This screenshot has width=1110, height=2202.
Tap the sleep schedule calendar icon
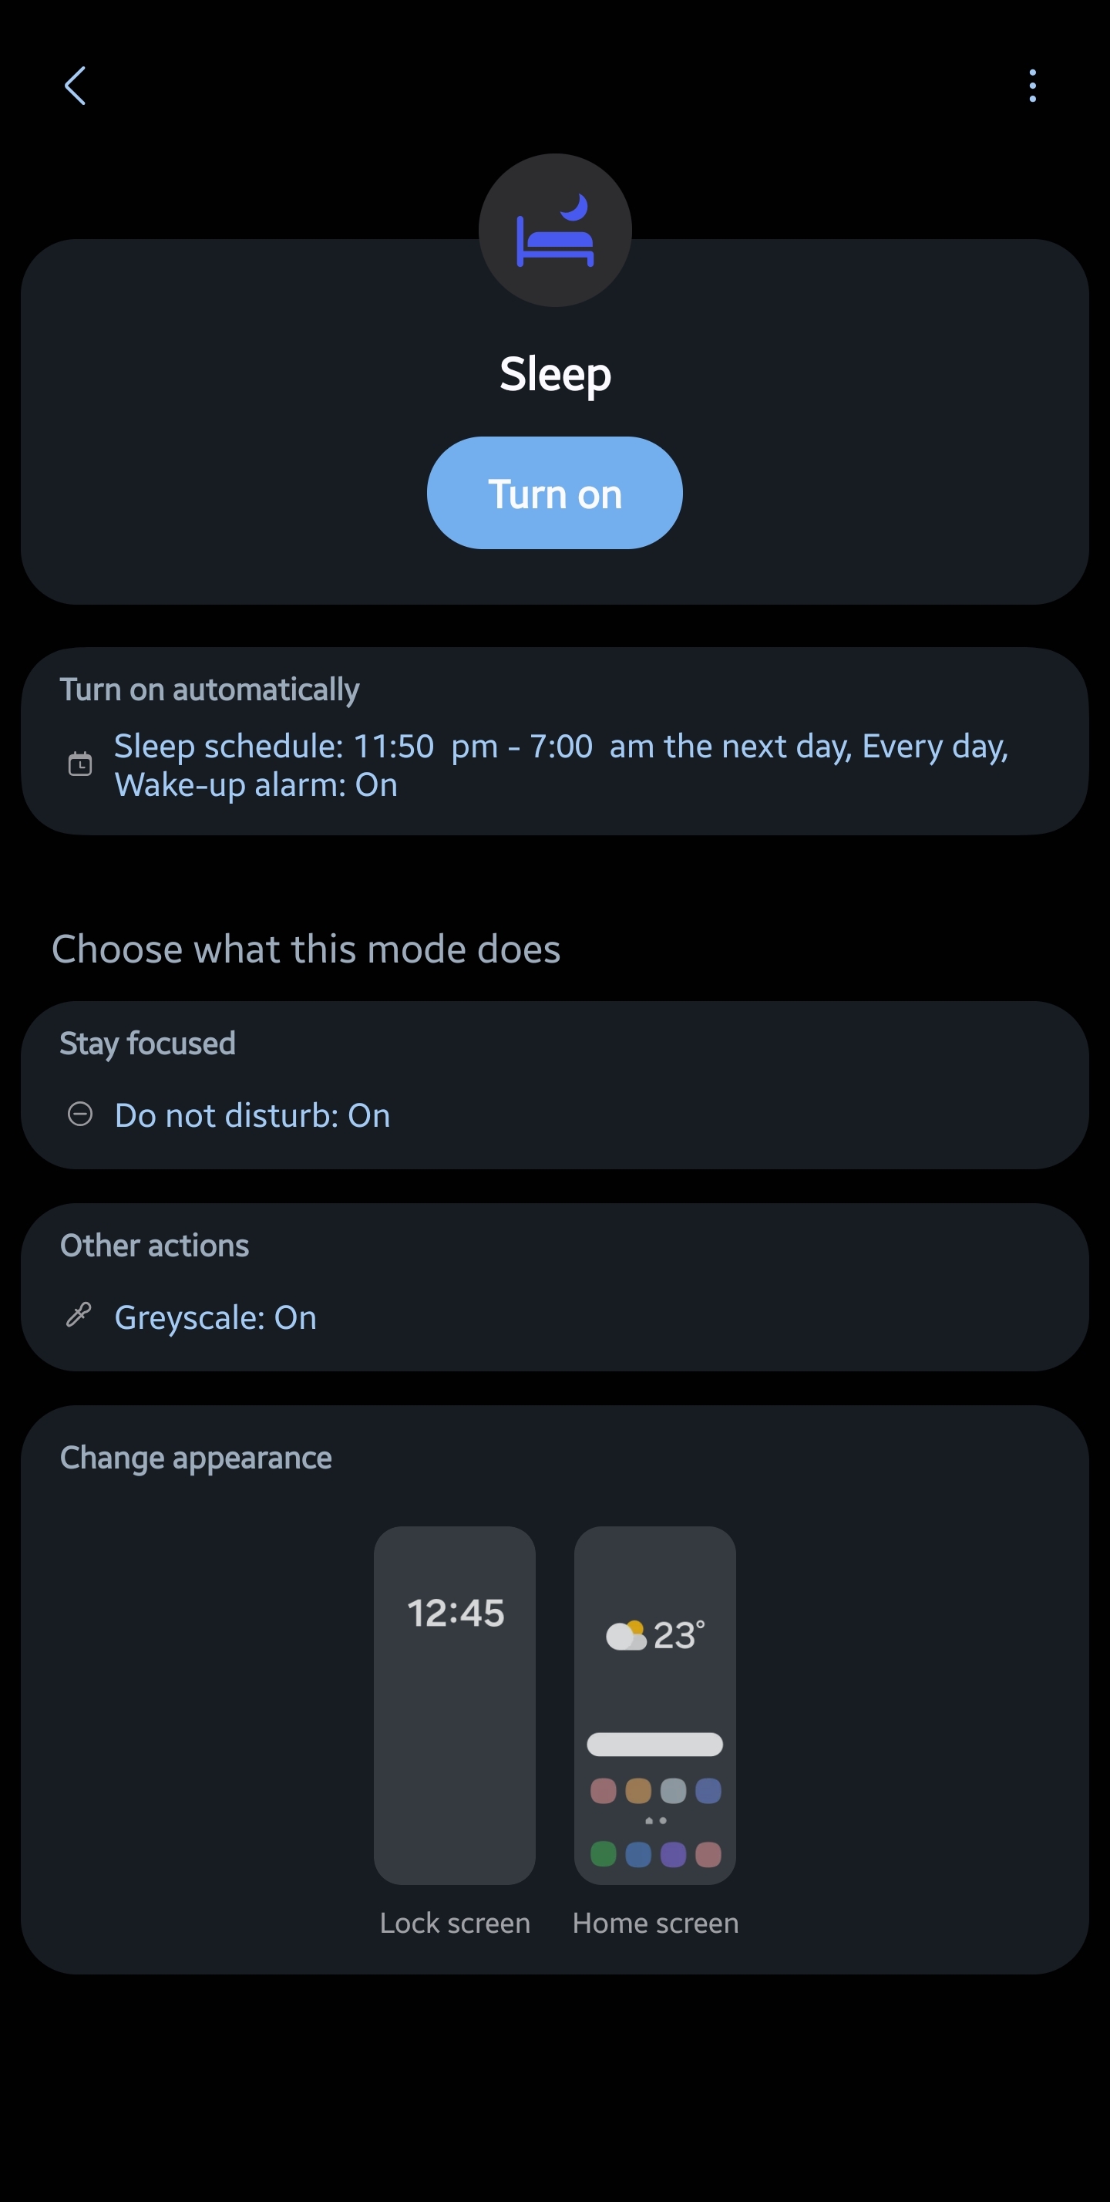pyautogui.click(x=79, y=764)
